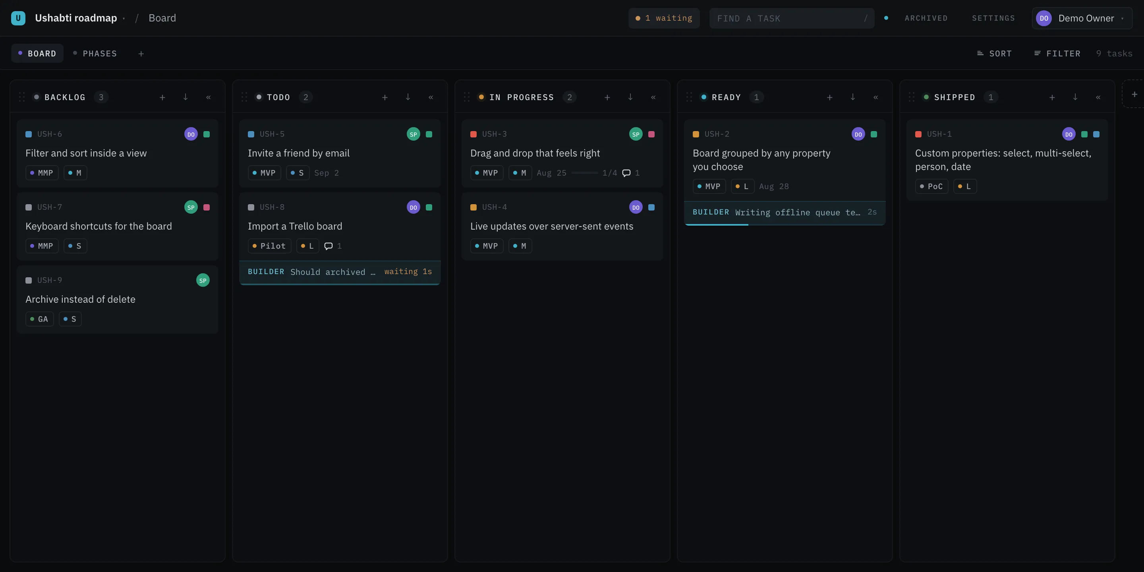Image resolution: width=1144 pixels, height=572 pixels.
Task: Sort the Backlog column with arrow icon
Action: 186,97
